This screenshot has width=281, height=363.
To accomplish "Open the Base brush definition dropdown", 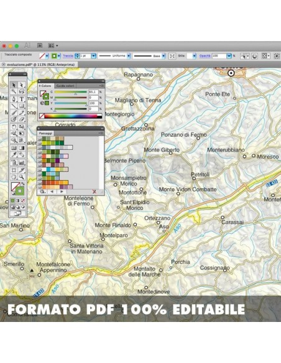I will [164, 56].
